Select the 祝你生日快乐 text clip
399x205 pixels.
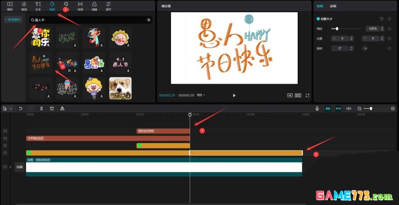click(x=163, y=131)
